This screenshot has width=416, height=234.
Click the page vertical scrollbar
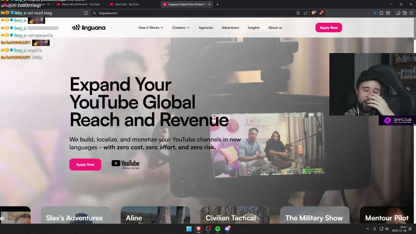[x=415, y=29]
